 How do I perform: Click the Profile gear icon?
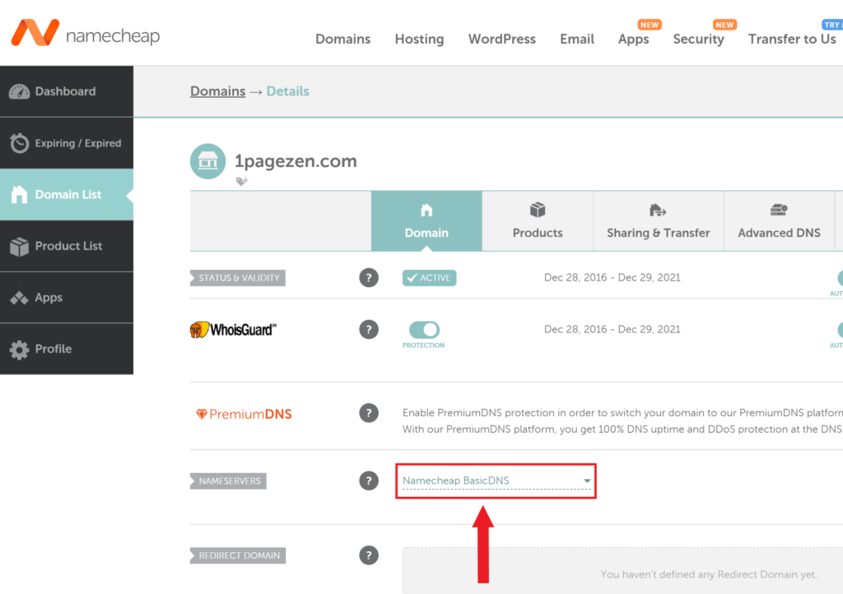click(x=20, y=350)
